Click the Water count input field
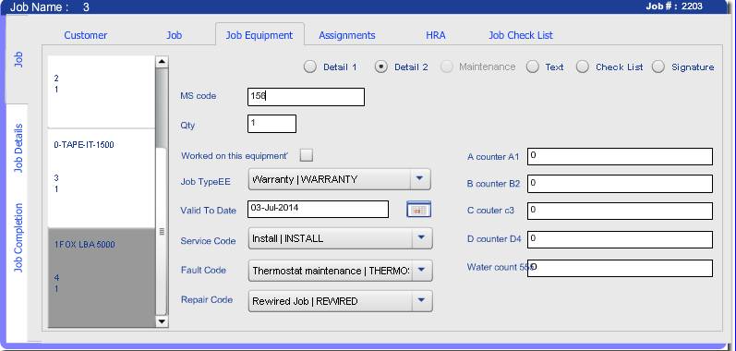This screenshot has width=736, height=351. pyautogui.click(x=620, y=268)
